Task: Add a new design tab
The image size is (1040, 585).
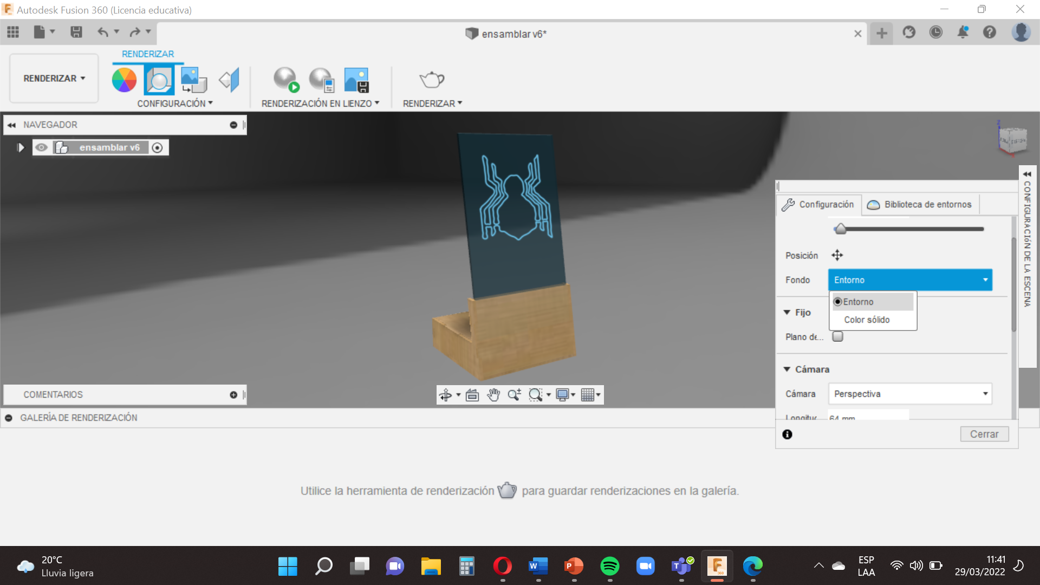Action: pos(882,34)
